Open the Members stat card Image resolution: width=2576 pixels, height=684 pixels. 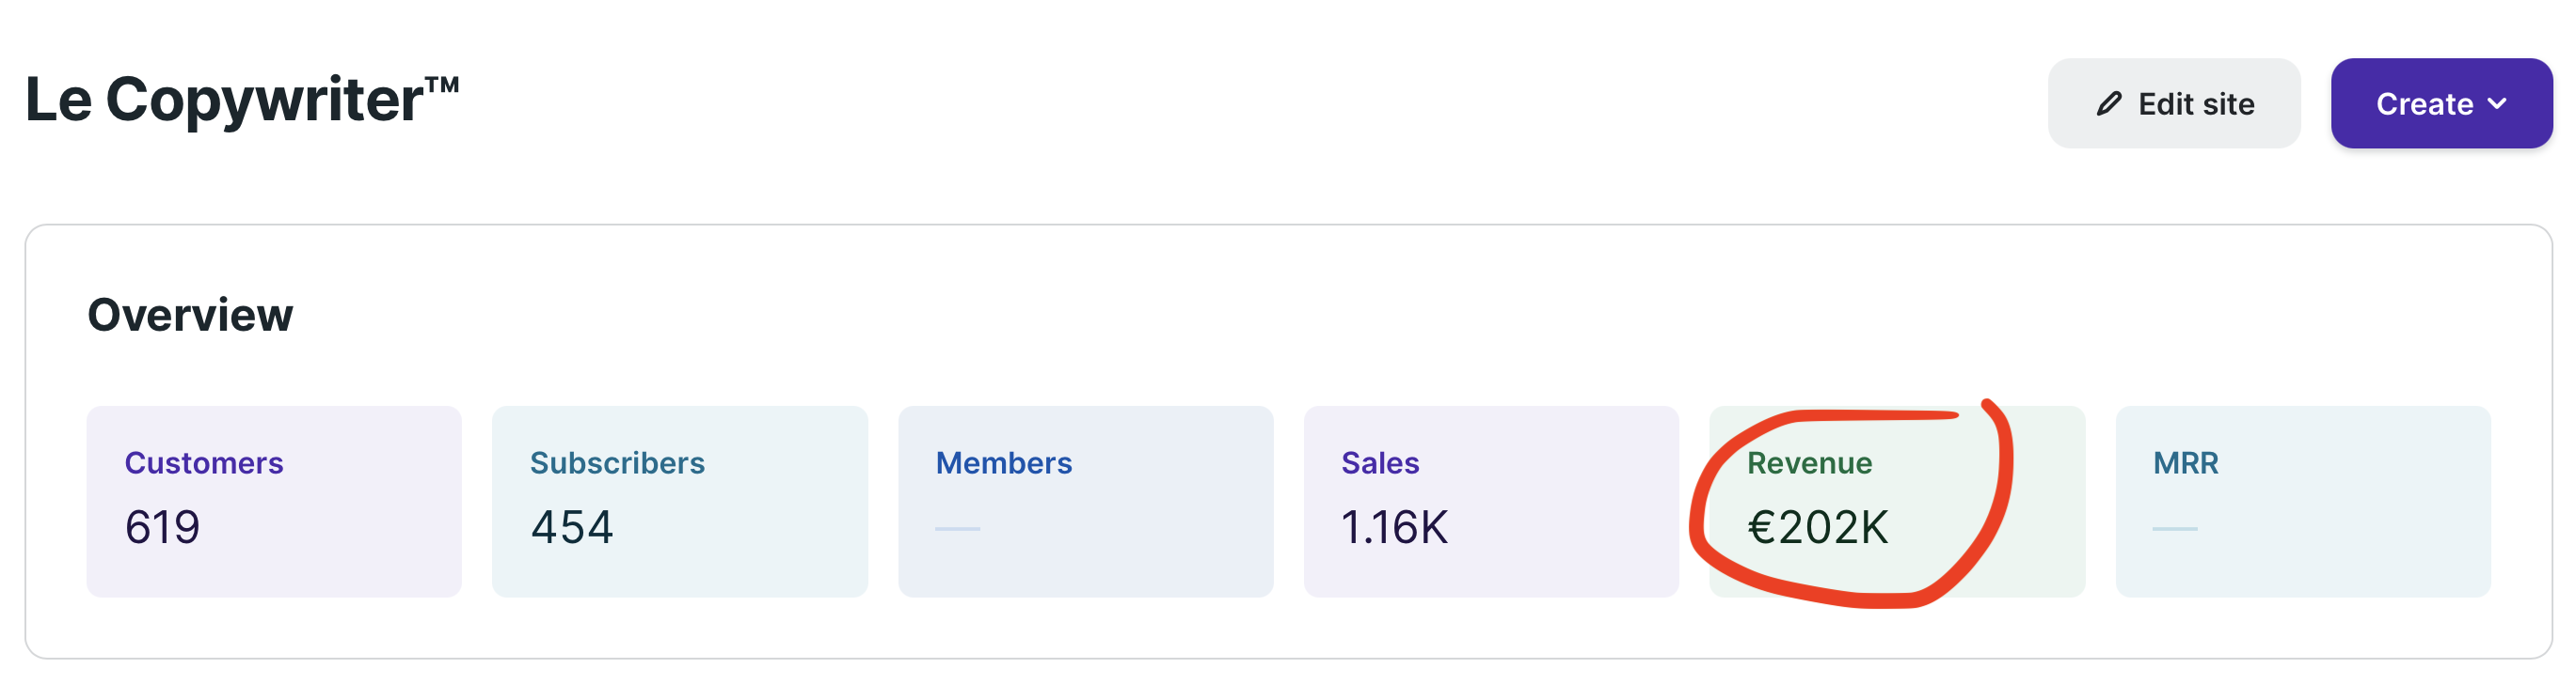[x=1086, y=502]
